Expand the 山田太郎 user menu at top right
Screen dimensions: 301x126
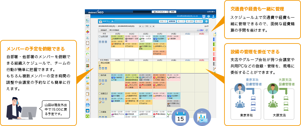(211, 12)
